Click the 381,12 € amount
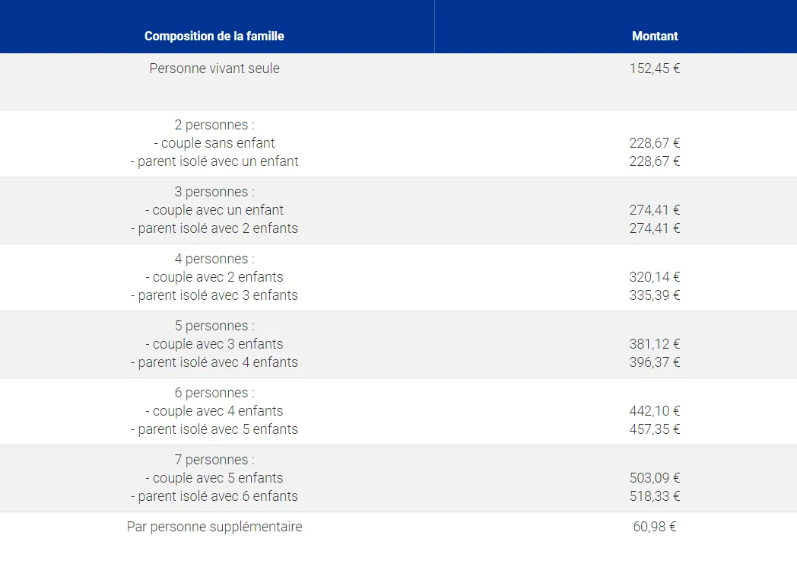Image resolution: width=797 pixels, height=561 pixels. pyautogui.click(x=654, y=344)
